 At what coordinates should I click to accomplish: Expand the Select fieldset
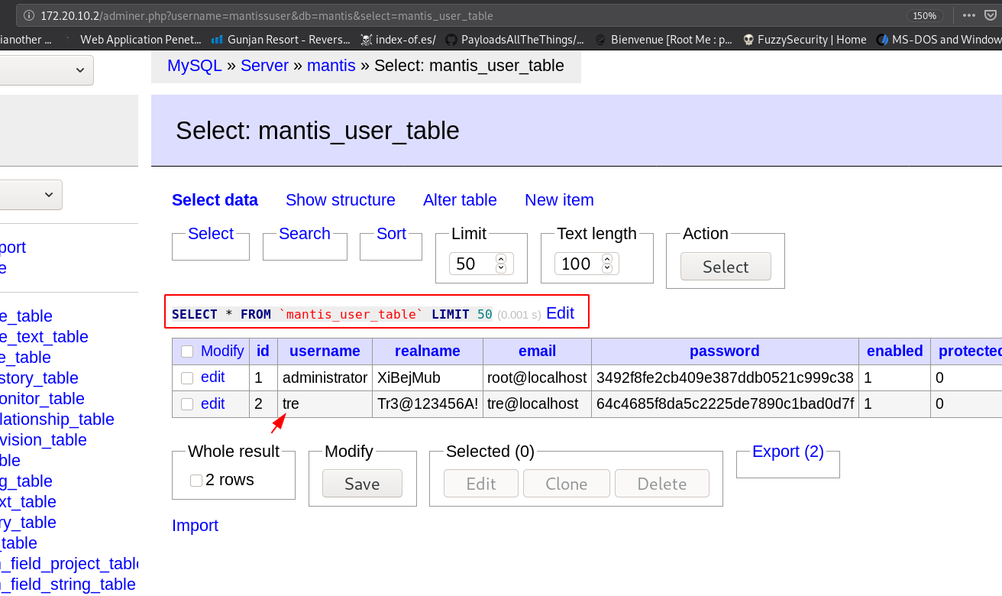pos(211,234)
